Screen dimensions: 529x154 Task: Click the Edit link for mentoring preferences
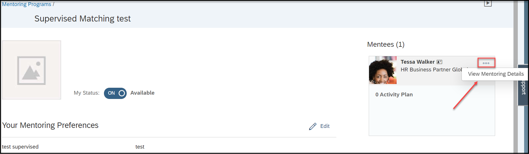click(x=325, y=126)
